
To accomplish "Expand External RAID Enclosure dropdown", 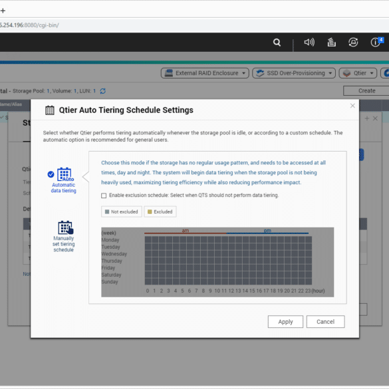I will [205, 73].
